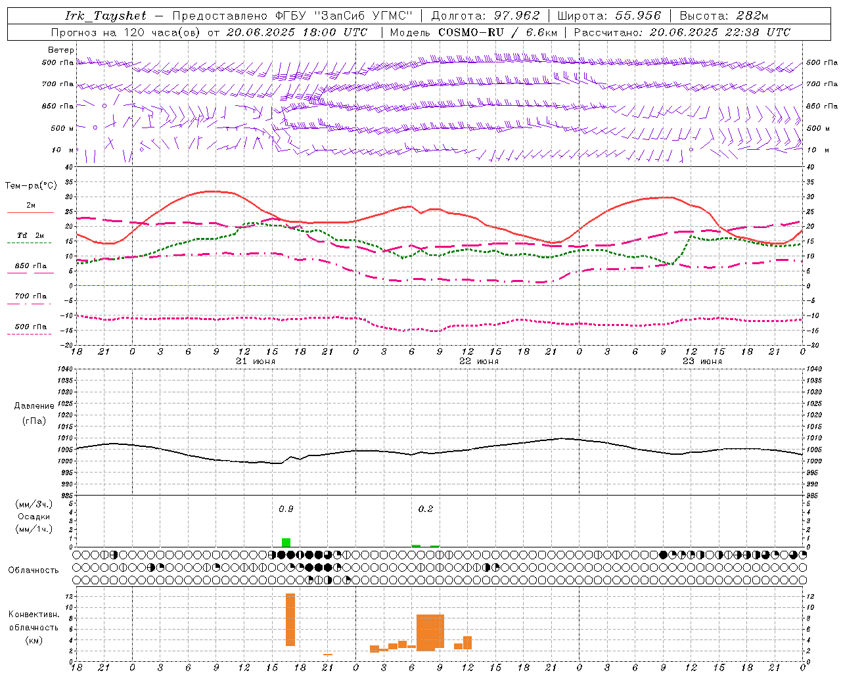The height and width of the screenshot is (673, 841).
Task: Select the 'Td 2м' dew point legend entry
Action: (x=31, y=235)
